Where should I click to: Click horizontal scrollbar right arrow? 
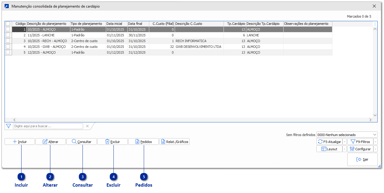370,120
